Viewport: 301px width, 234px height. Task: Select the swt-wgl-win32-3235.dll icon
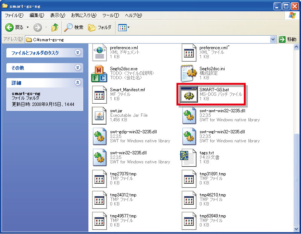coord(189,136)
